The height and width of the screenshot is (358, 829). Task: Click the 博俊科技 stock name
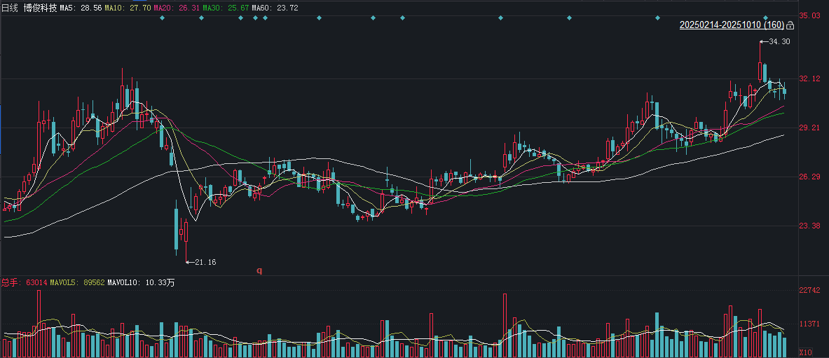[39, 7]
